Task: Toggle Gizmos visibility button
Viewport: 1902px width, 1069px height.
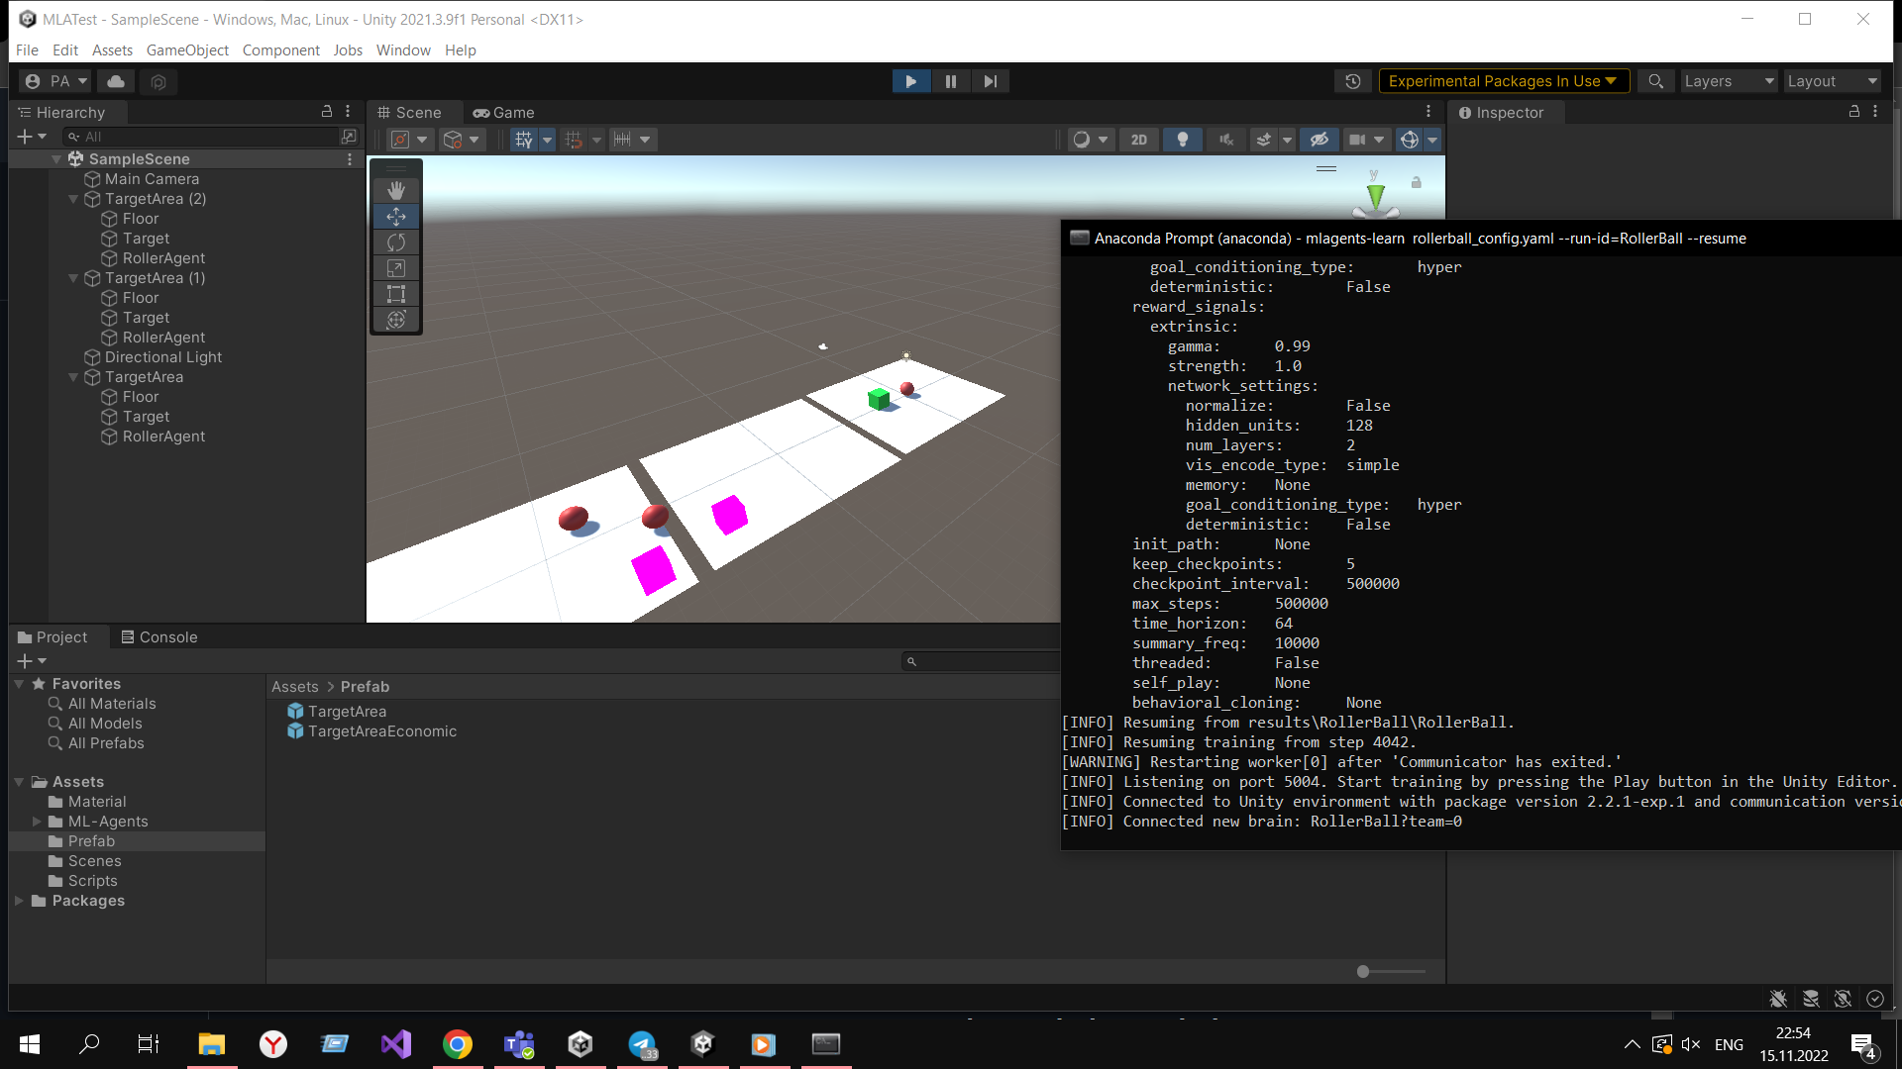Action: [x=1409, y=140]
